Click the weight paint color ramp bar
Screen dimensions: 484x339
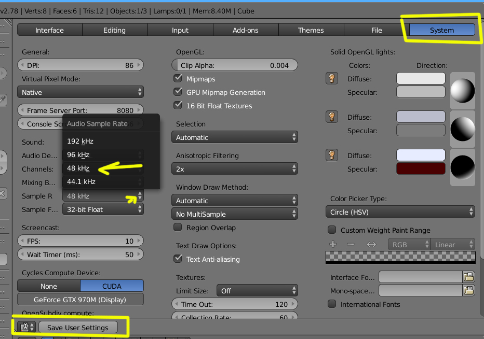[x=400, y=257]
